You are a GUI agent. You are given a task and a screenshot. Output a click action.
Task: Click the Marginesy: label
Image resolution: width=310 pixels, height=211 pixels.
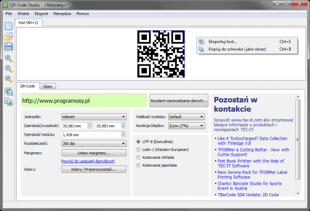pyautogui.click(x=33, y=153)
